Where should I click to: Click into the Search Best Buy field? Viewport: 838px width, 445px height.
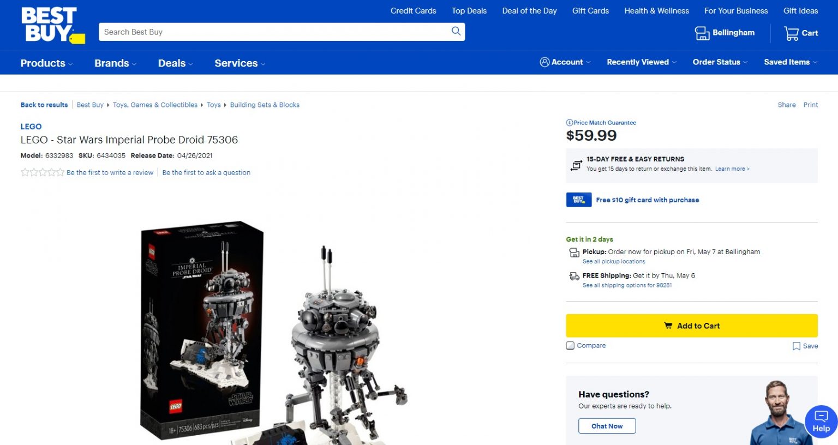(x=273, y=32)
